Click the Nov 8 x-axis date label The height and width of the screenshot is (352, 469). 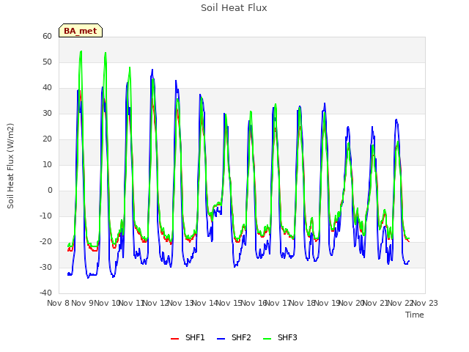59,303
